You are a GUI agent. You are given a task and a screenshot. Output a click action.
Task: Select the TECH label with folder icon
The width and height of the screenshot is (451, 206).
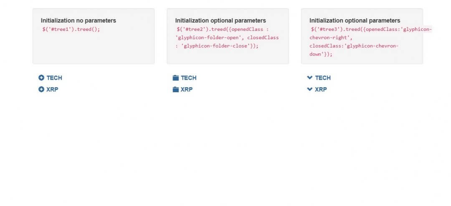pos(189,78)
